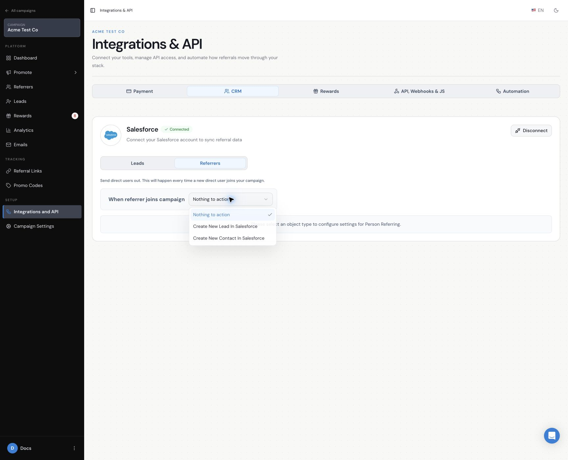
Task: Open the API, Webhooks & JS tab
Action: click(419, 91)
